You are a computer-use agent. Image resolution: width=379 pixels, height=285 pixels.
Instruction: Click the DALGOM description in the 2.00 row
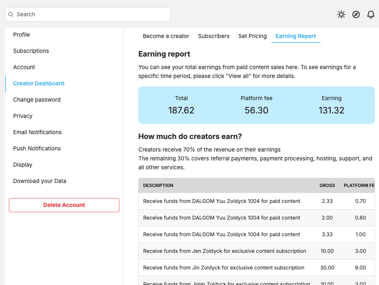tap(221, 218)
